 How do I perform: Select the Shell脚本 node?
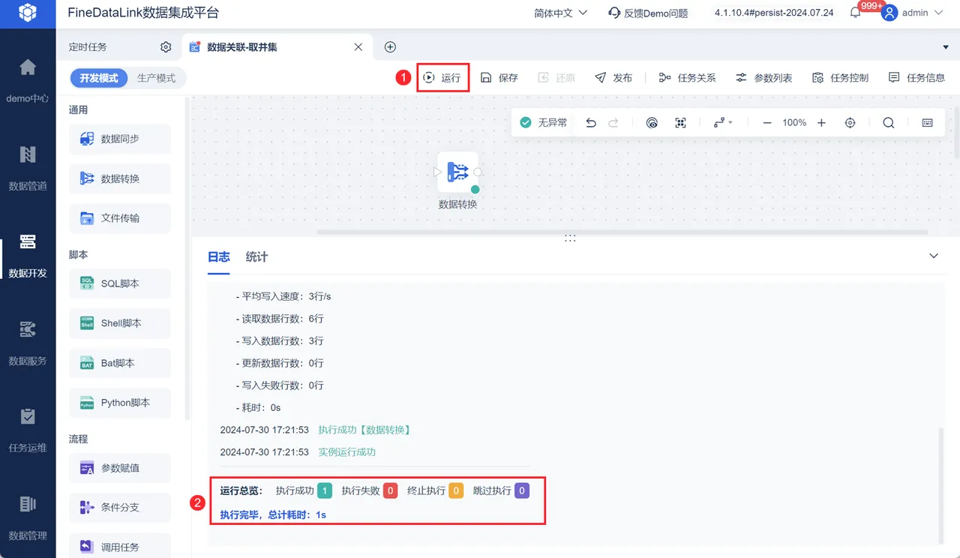click(x=120, y=323)
